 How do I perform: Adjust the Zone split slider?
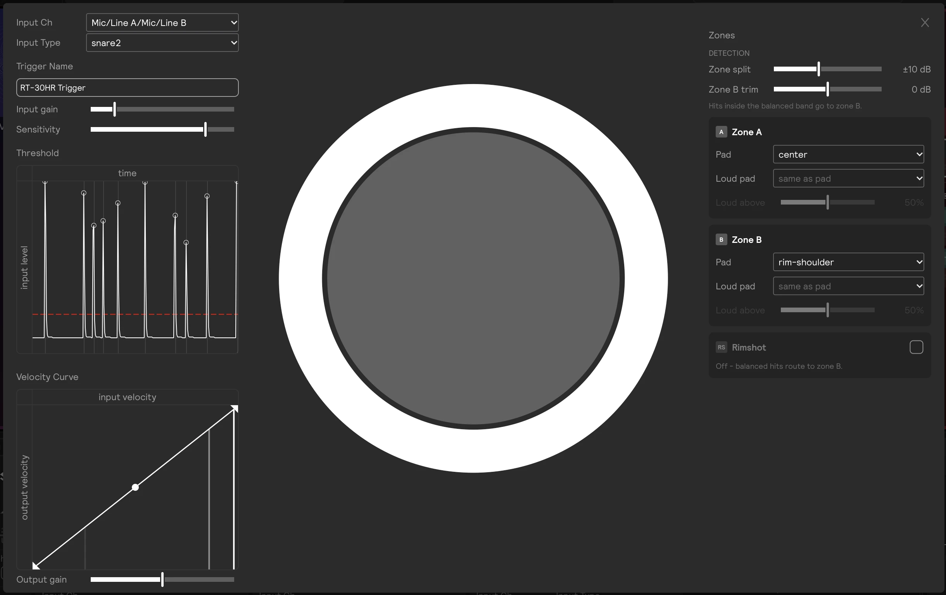pos(827,69)
